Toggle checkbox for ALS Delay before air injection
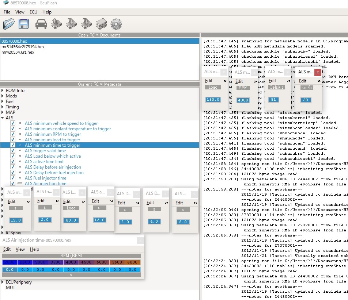 coord(13,167)
